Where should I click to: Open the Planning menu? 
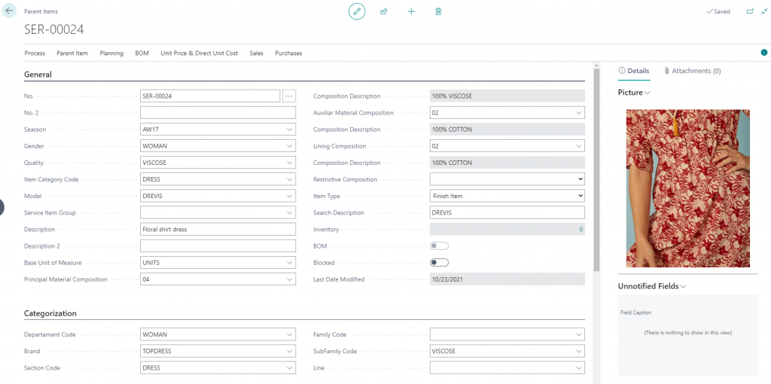111,53
